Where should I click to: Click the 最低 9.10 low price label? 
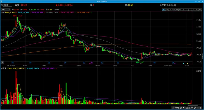click(140, 62)
